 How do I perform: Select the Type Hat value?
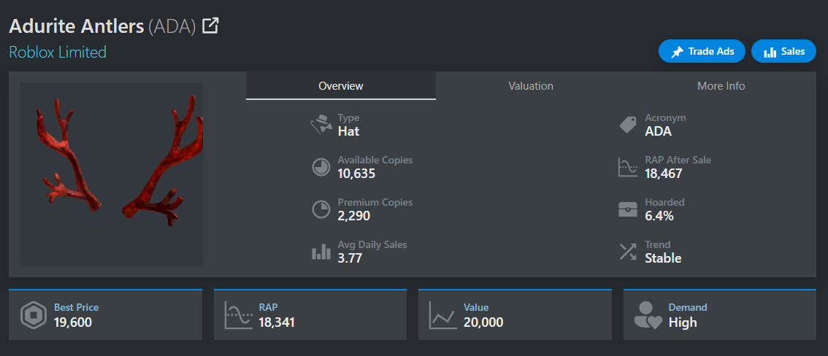tap(348, 131)
